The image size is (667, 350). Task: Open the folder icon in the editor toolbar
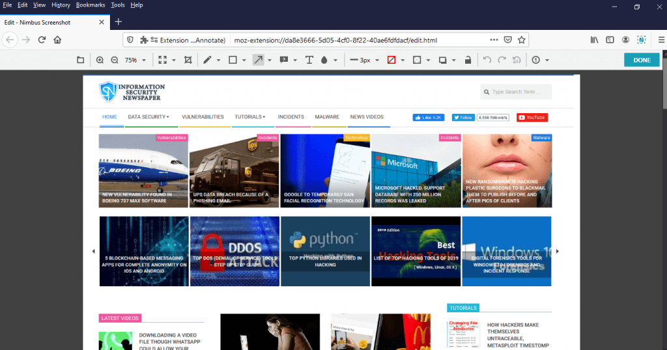pyautogui.click(x=80, y=60)
